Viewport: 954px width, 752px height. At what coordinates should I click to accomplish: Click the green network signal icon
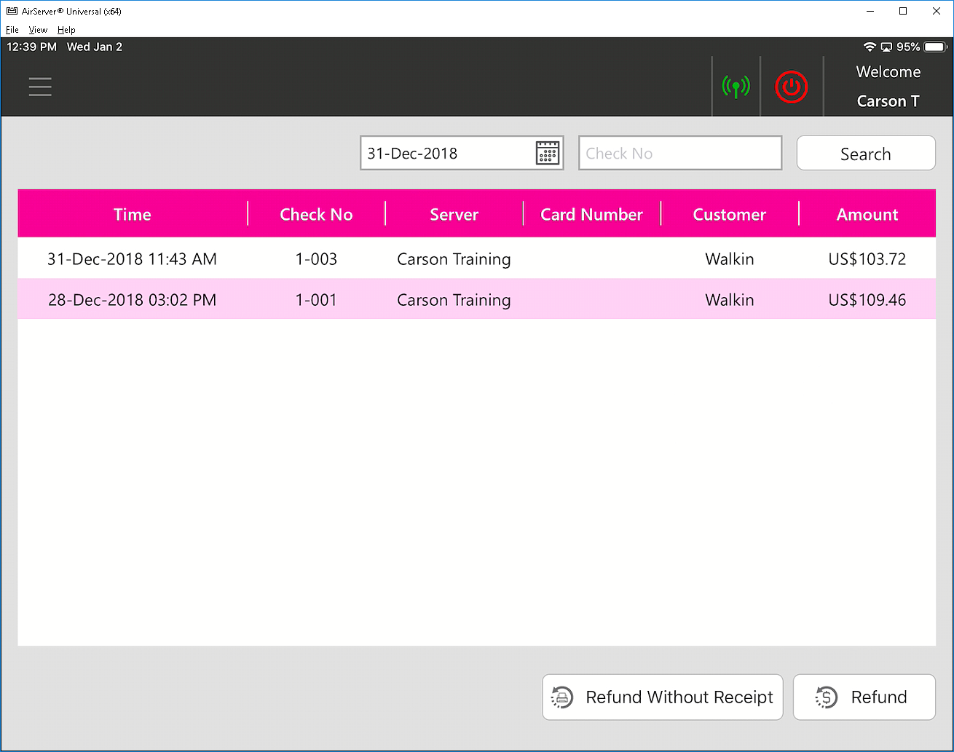pyautogui.click(x=736, y=87)
